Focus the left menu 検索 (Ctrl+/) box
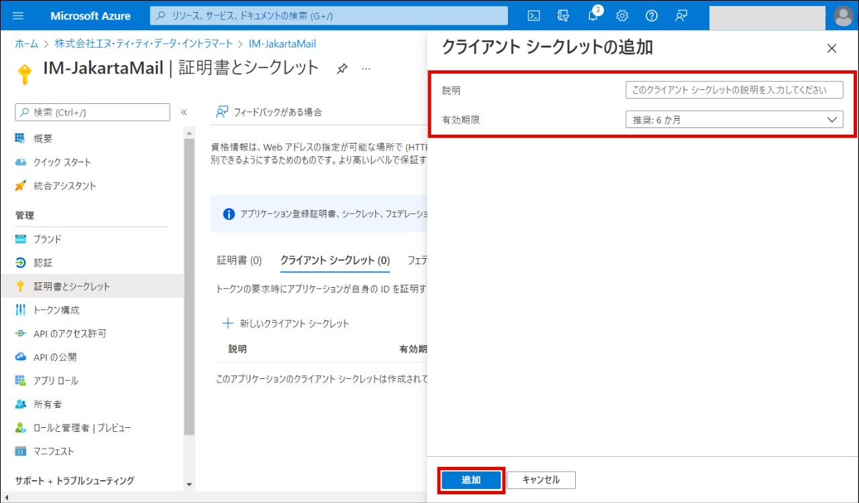The height and width of the screenshot is (503, 859). point(93,112)
